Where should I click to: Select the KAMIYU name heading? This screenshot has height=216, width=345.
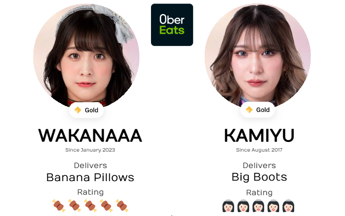click(x=259, y=136)
